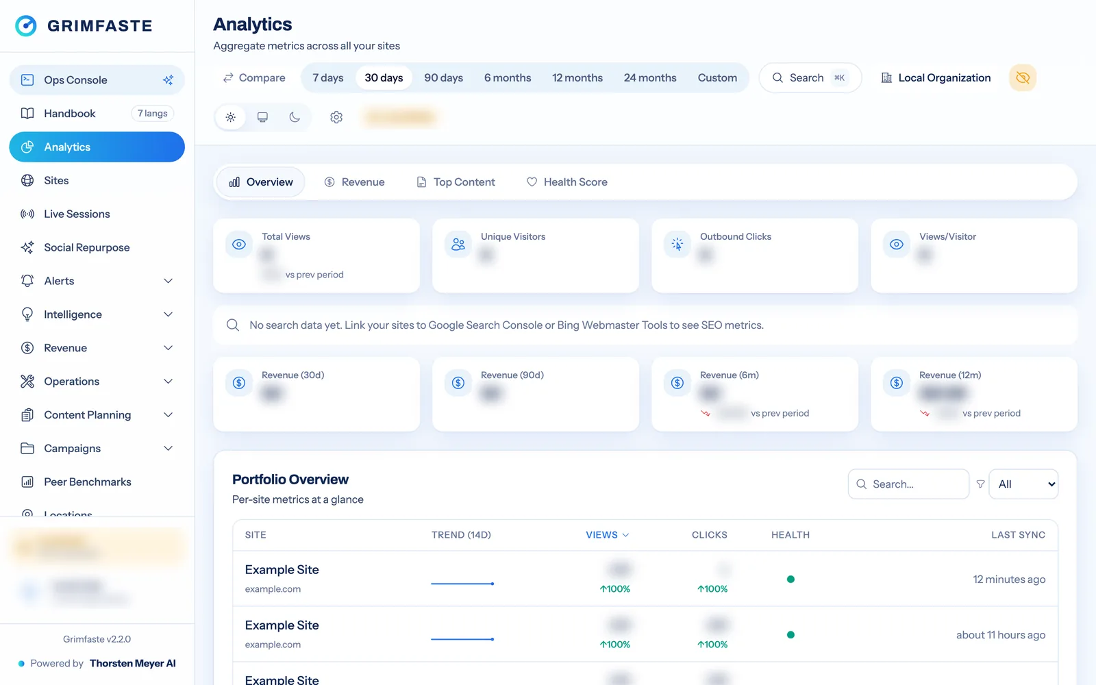Viewport: 1096px width, 685px height.
Task: Click the Portfolio Overview search field
Action: click(908, 484)
